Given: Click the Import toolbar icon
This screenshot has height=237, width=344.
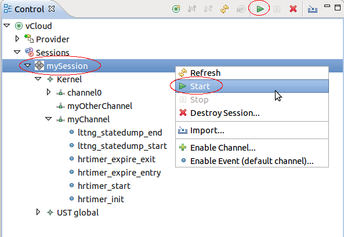Looking at the screenshot, I should pyautogui.click(x=313, y=9).
